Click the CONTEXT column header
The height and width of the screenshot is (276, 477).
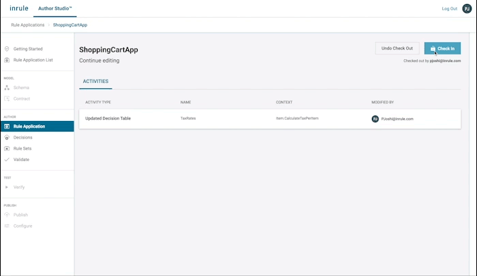point(284,103)
